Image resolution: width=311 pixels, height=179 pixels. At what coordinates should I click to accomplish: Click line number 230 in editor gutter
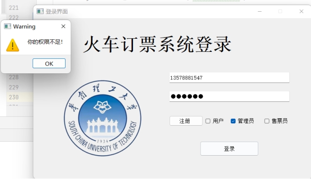(14, 97)
